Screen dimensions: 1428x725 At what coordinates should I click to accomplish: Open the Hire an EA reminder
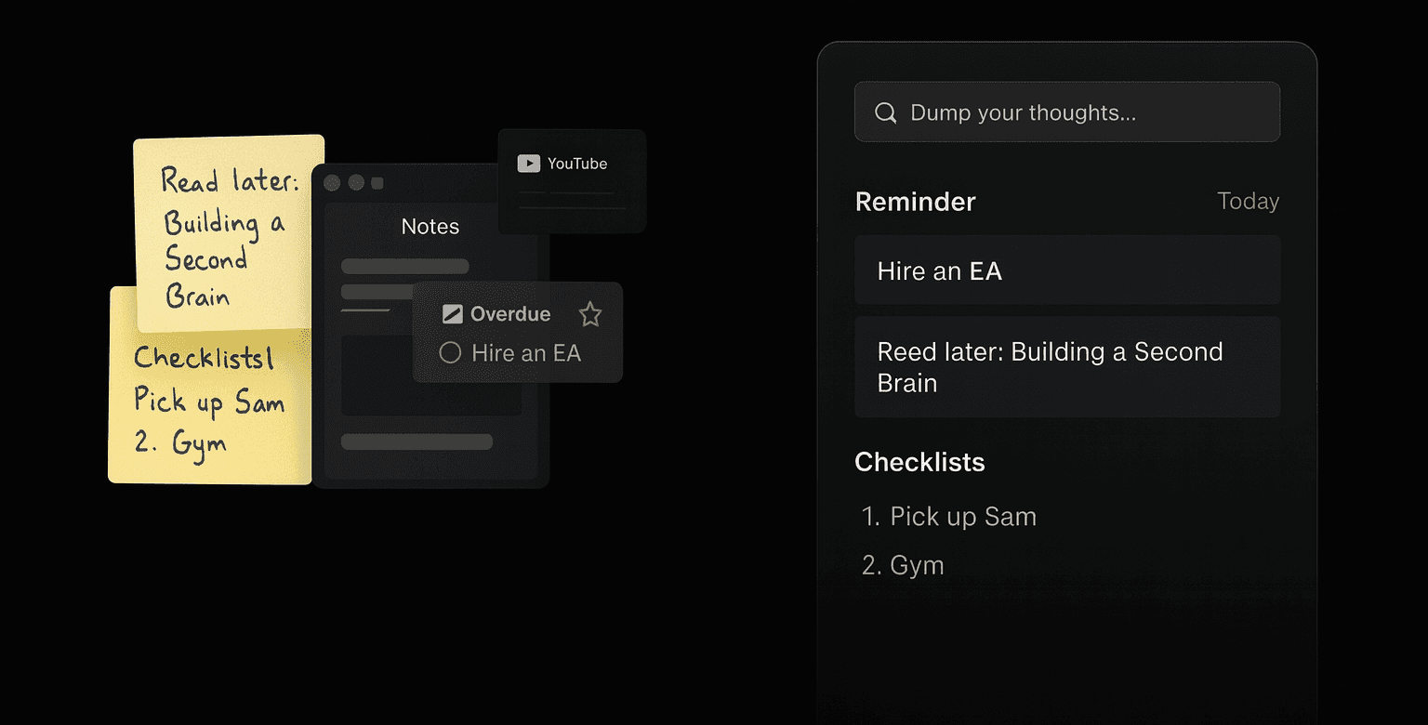(1066, 270)
